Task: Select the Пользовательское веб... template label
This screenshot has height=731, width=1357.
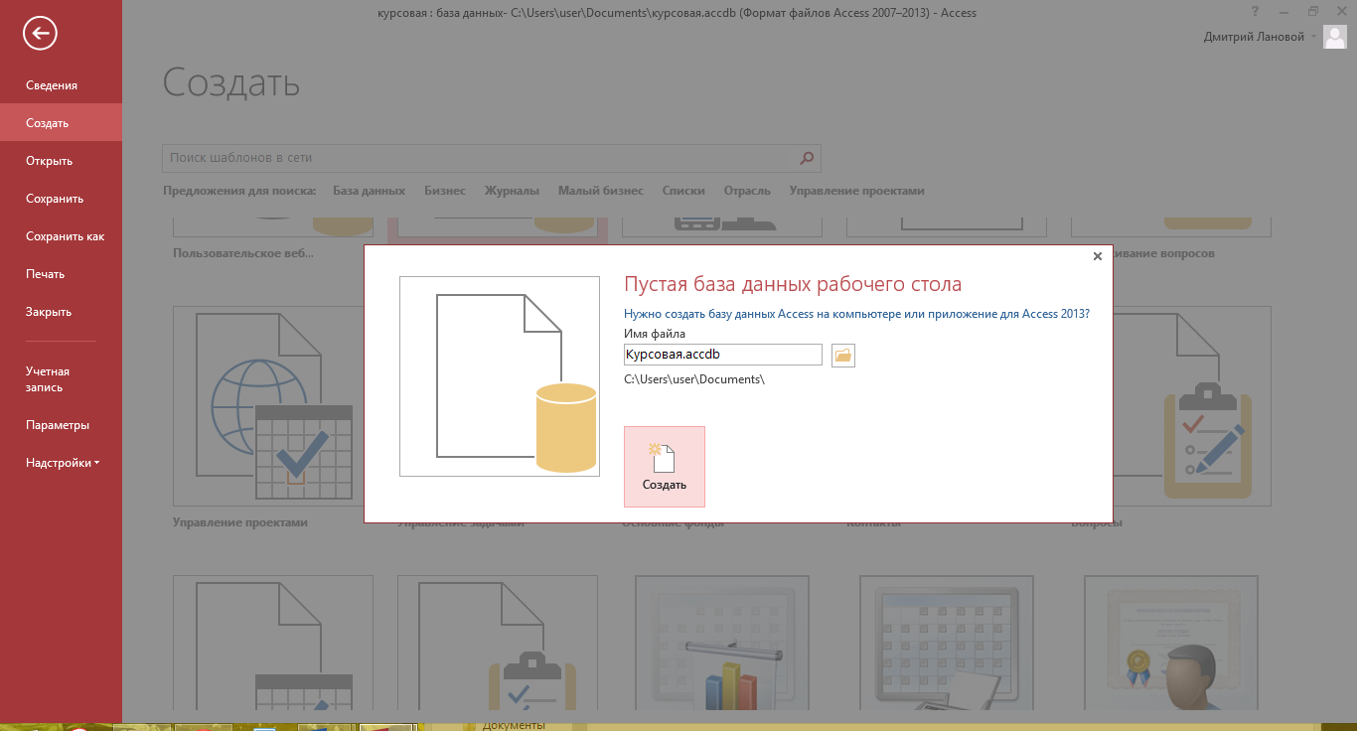Action: (243, 253)
